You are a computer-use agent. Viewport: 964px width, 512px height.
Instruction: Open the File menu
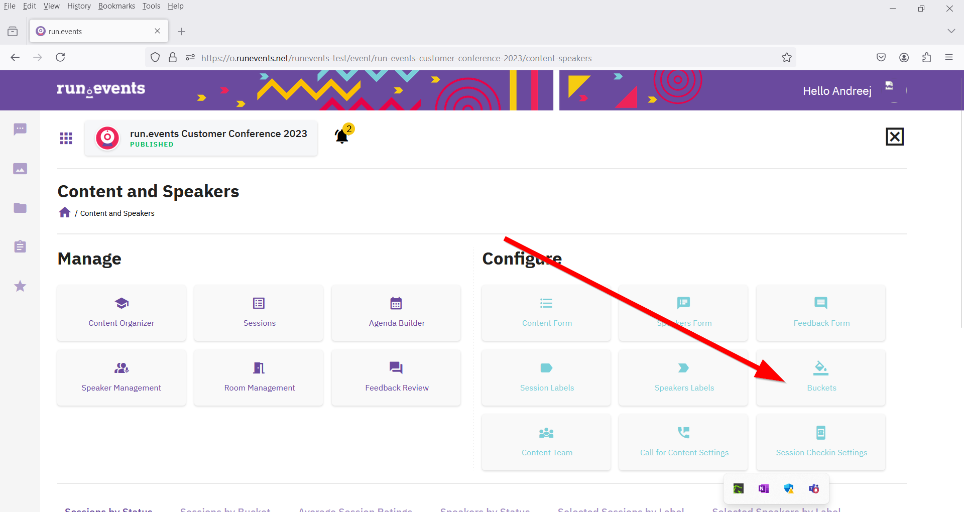[10, 6]
